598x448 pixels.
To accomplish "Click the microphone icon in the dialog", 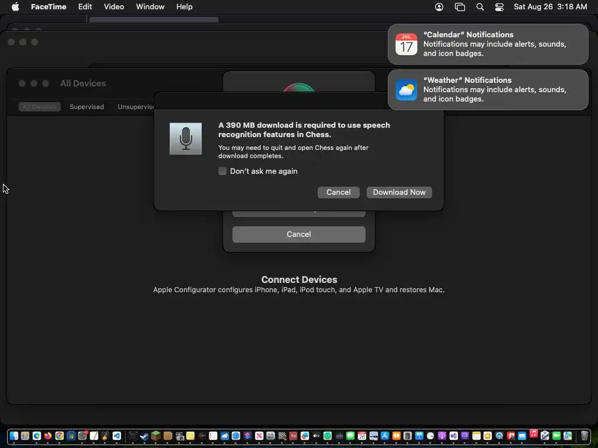I will point(186,139).
